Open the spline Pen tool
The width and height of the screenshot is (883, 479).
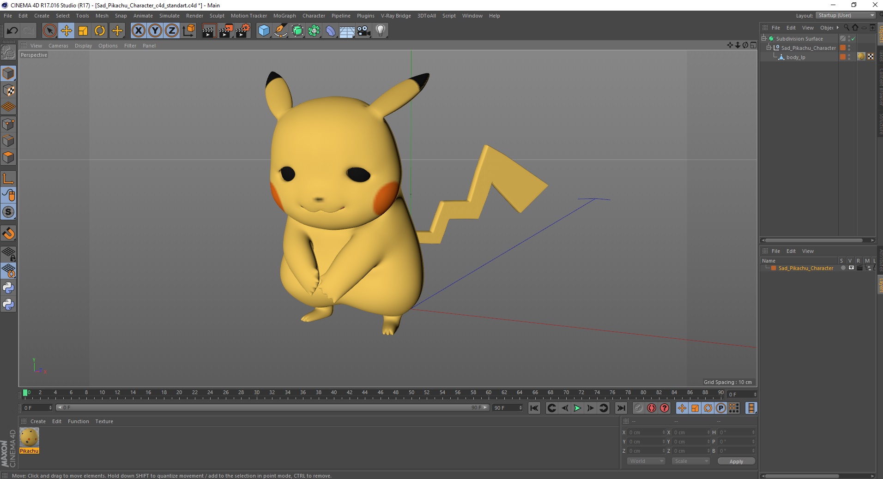coord(280,31)
